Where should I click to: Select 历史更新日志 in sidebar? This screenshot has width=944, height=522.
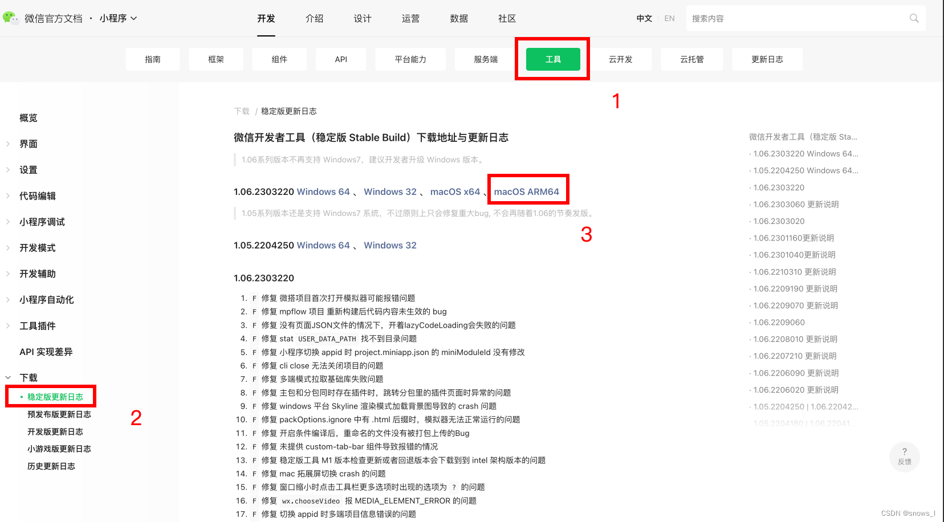pos(51,466)
